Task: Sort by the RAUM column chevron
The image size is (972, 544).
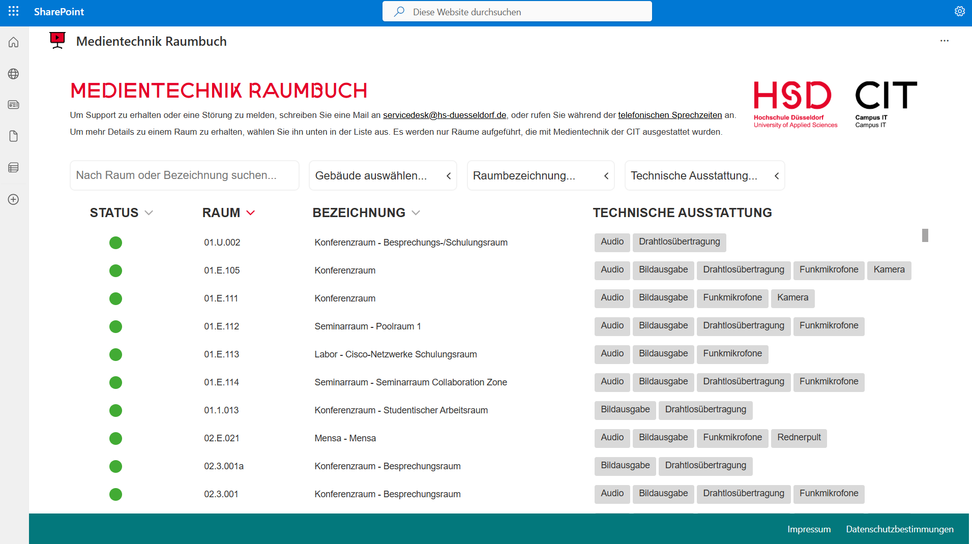Action: (251, 213)
